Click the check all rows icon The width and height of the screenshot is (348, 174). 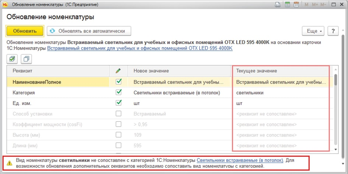click(x=12, y=59)
